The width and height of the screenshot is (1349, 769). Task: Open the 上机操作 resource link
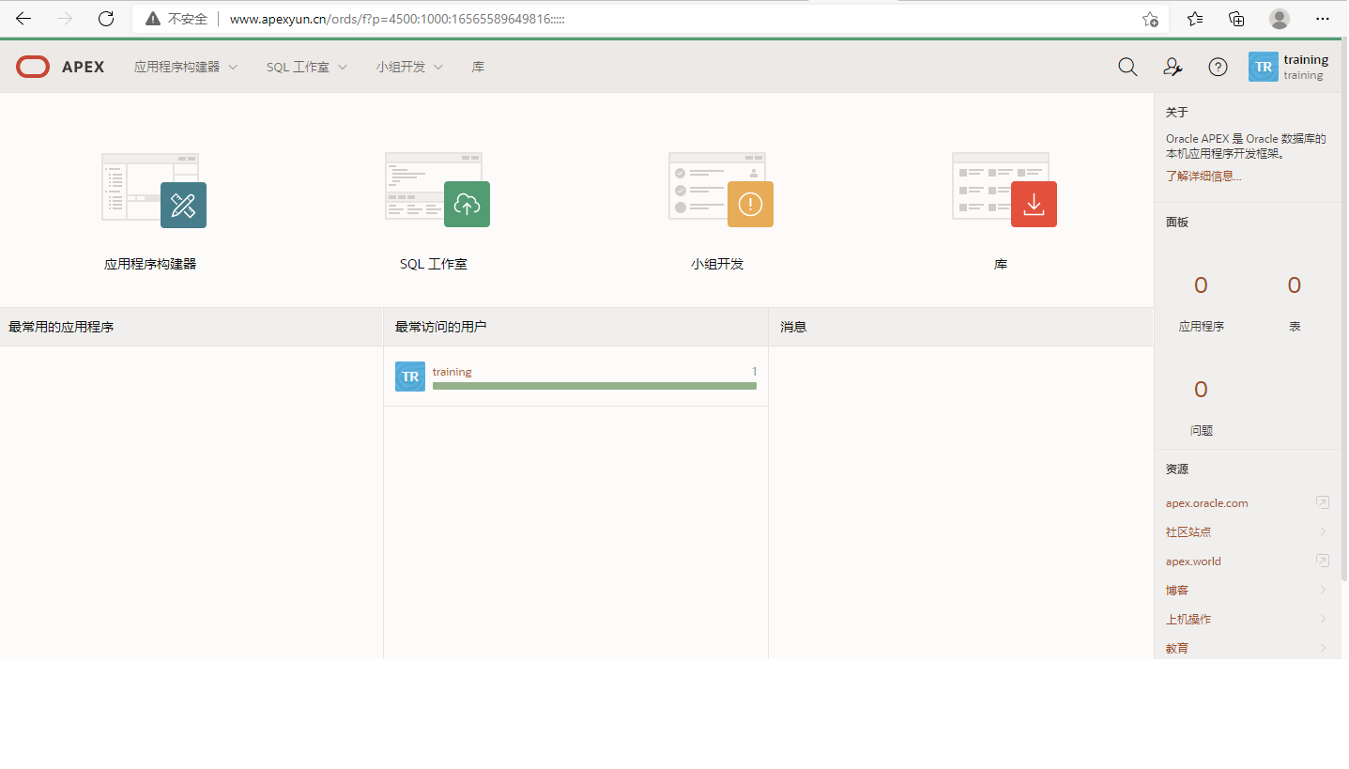[1188, 619]
